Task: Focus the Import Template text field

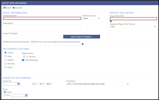Action: (x=33, y=37)
